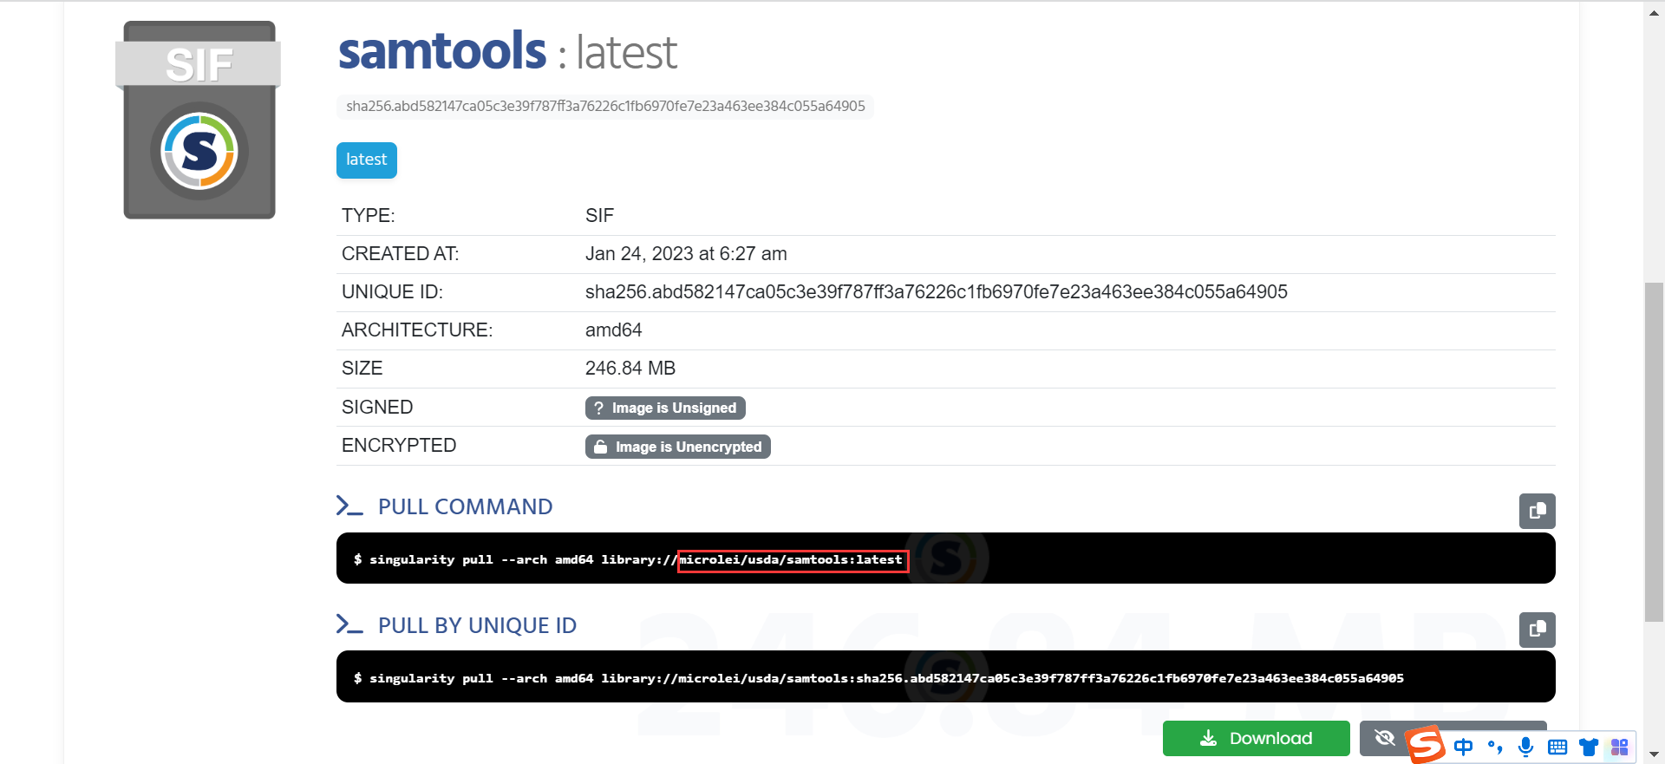
Task: Select the blue latest tag
Action: [x=366, y=160]
